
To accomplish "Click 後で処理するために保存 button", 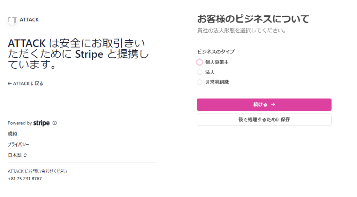I will click(264, 120).
